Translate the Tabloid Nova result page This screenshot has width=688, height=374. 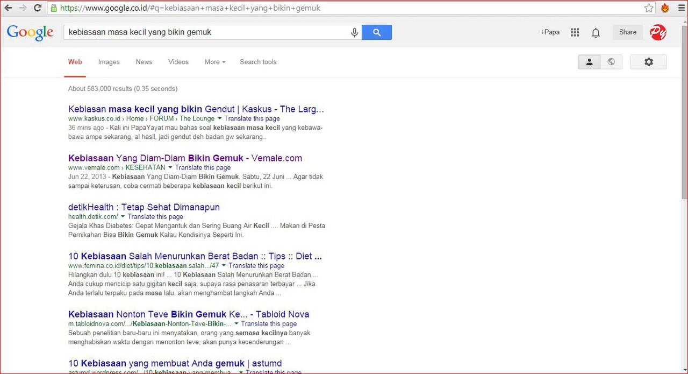[x=269, y=324]
